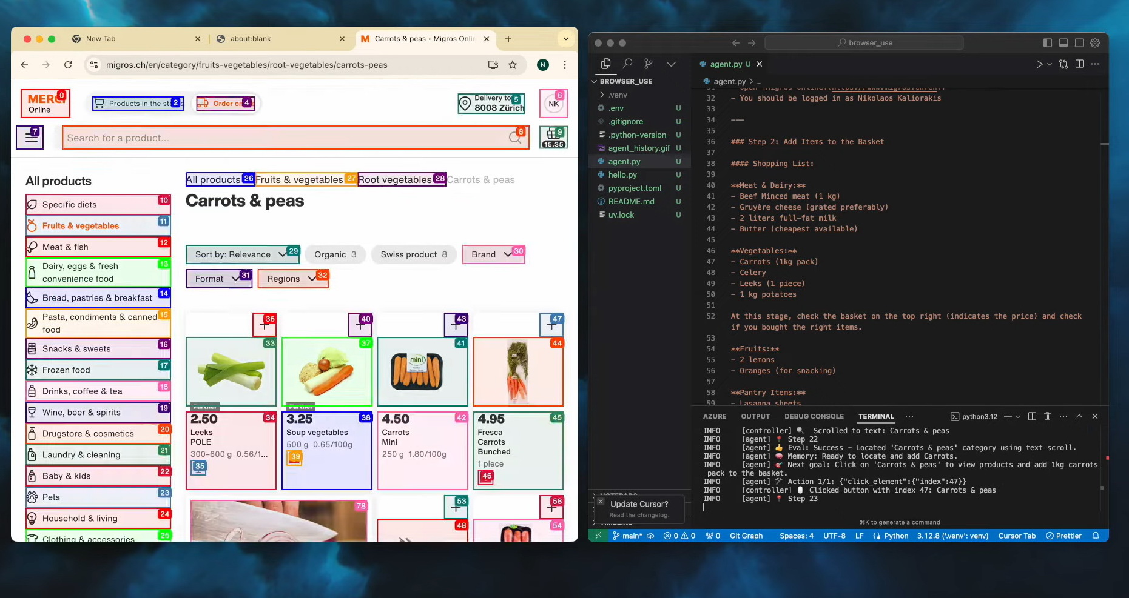
Task: Open the Leeks product image
Action: pos(231,371)
